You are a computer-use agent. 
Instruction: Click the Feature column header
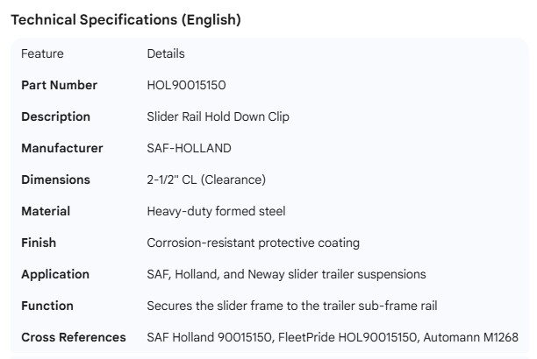(42, 53)
